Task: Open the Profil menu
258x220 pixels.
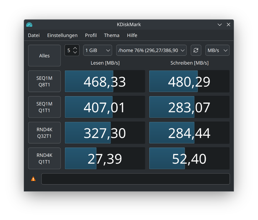Action: pos(91,35)
